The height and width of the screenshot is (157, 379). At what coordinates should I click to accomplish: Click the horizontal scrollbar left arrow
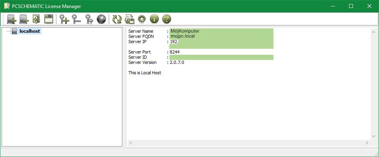(x=131, y=143)
